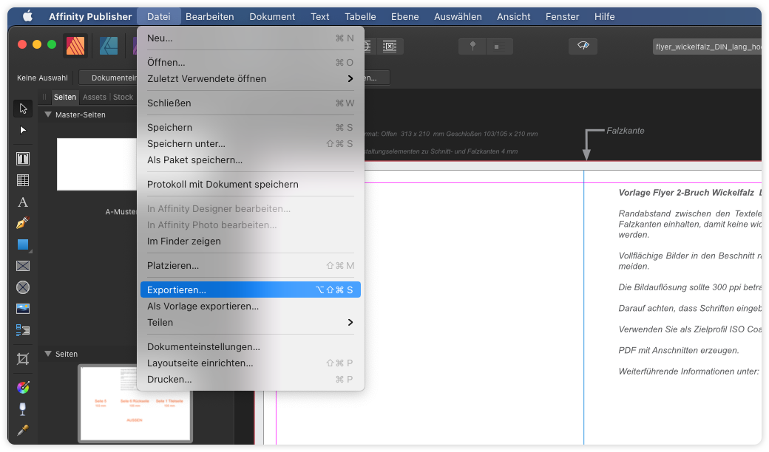Screen dimensions: 769x452
Task: Open the Ansicht menu
Action: coord(513,16)
